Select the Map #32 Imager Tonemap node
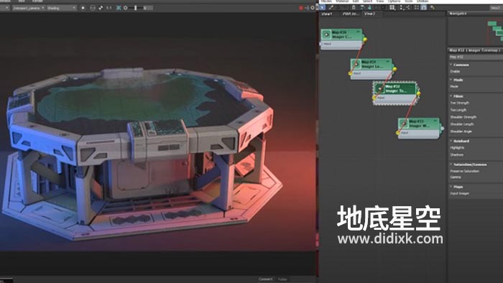 [x=395, y=93]
